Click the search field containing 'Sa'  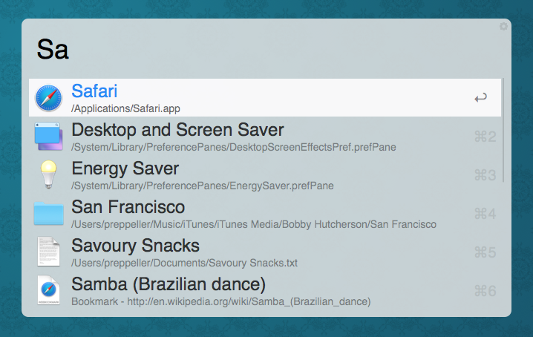tap(260, 50)
